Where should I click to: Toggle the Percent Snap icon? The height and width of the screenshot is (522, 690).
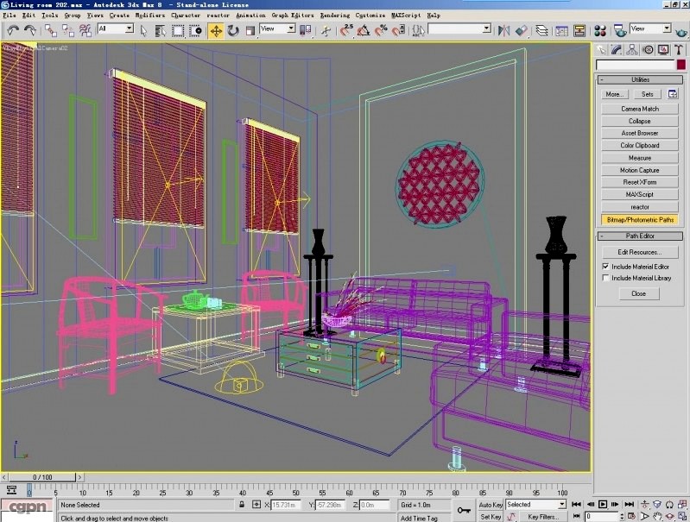click(x=381, y=30)
